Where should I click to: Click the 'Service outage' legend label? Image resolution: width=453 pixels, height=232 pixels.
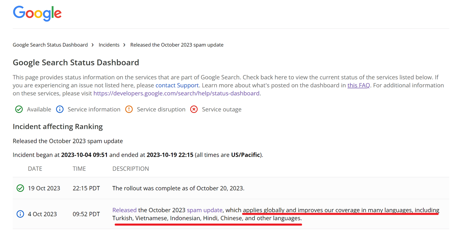tap(222, 109)
